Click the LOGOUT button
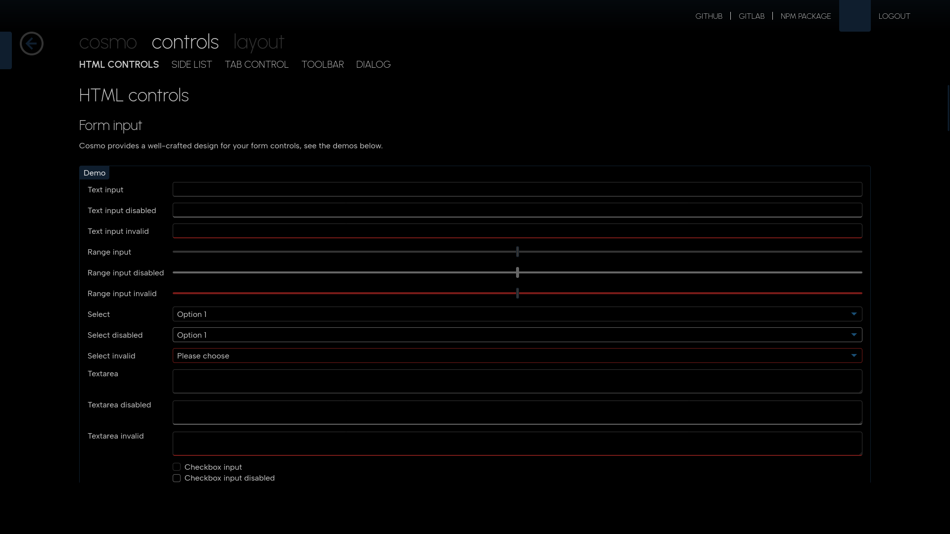 [x=894, y=16]
